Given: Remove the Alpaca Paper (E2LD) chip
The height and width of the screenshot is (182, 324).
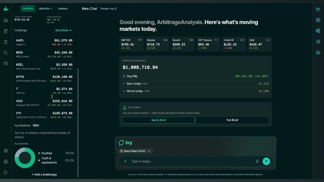Looking at the screenshot, I should [149, 151].
